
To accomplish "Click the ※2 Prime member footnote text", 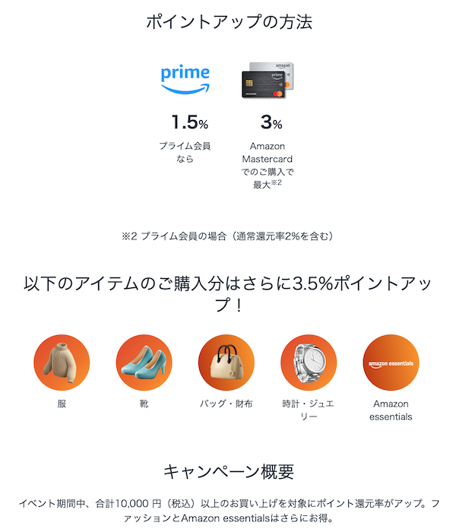I will [x=227, y=236].
